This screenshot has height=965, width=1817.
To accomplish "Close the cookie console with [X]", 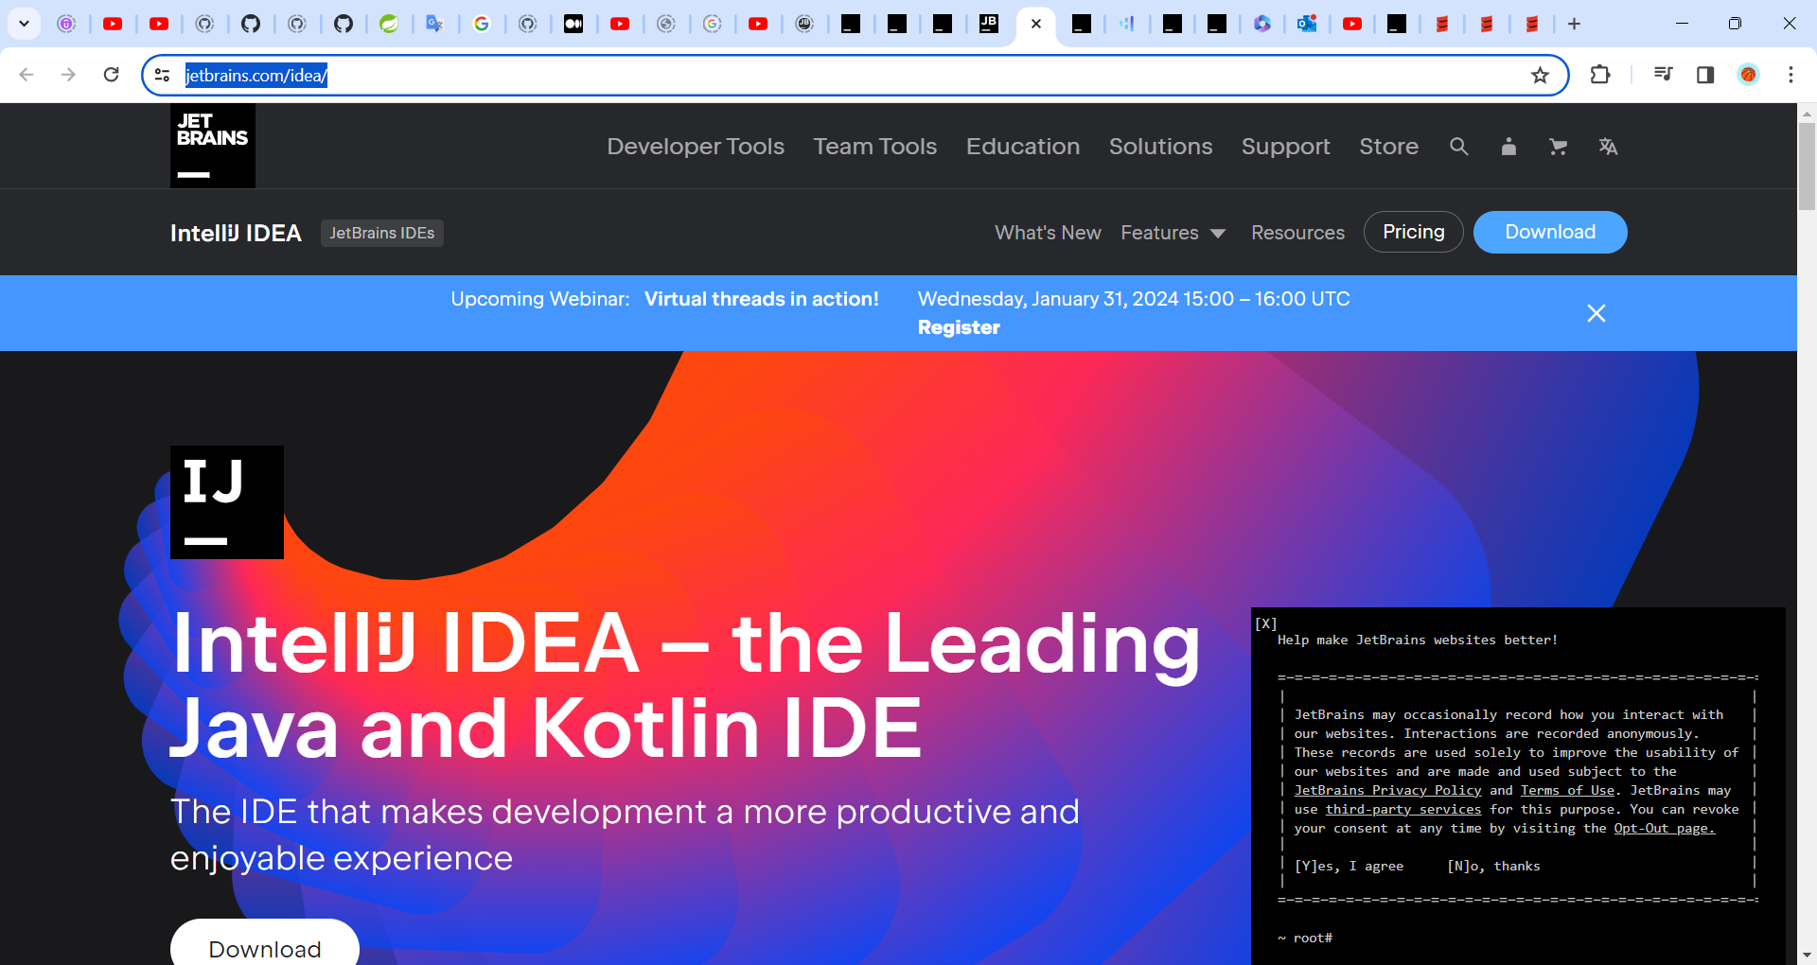I will pos(1266,623).
